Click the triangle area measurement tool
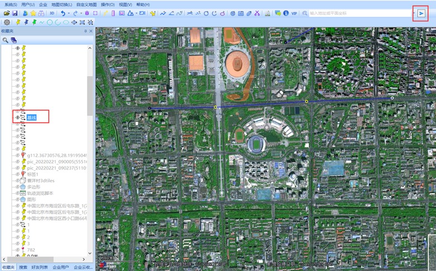Image resolution: width=436 pixels, height=271 pixels. click(130, 13)
